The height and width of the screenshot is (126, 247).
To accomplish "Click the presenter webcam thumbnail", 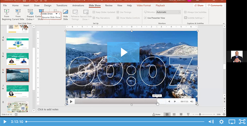I will click(237, 56).
